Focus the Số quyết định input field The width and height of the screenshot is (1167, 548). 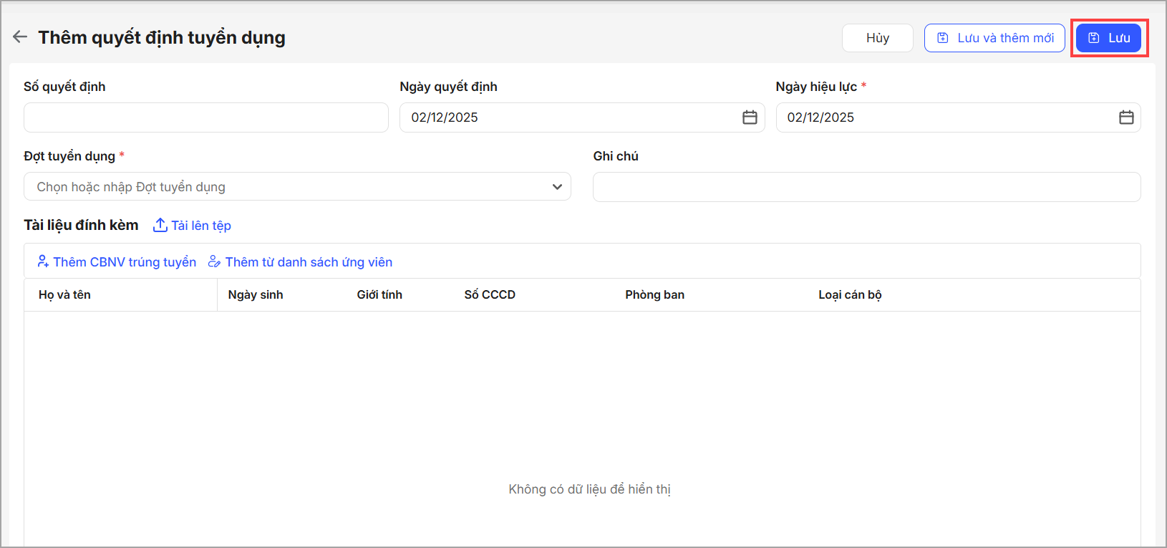click(x=205, y=117)
